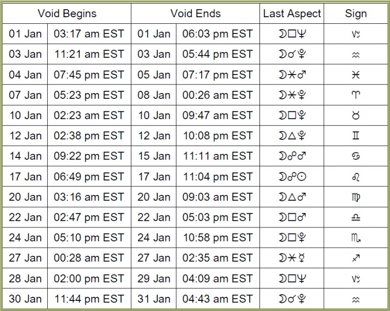Select the Cancer sign symbol
Viewport: 390px width, 311px height.
pyautogui.click(x=355, y=156)
